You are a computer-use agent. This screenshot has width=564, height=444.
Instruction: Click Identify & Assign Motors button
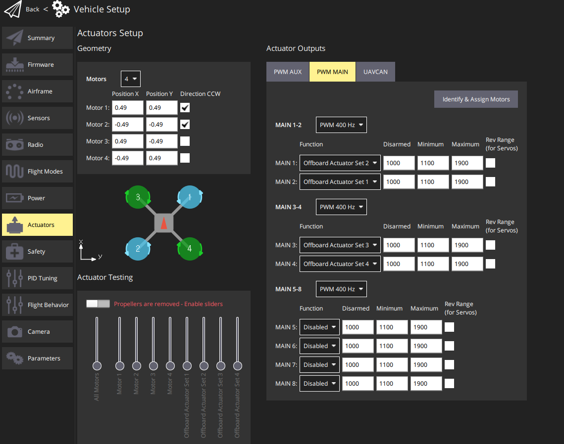click(x=476, y=99)
